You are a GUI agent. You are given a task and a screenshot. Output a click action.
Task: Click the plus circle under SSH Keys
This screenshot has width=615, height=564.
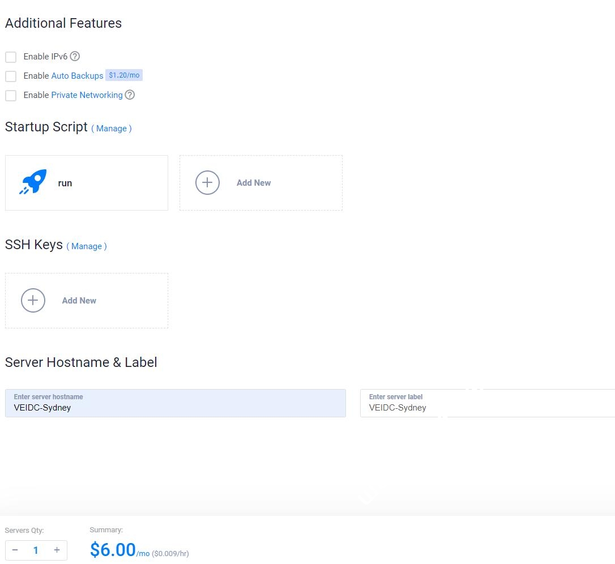33,301
